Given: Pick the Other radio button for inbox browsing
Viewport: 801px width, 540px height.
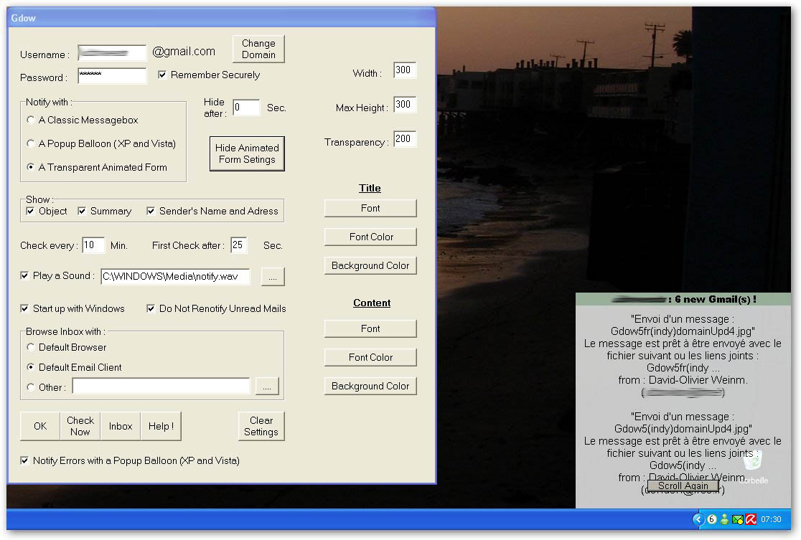Looking at the screenshot, I should click(x=31, y=387).
